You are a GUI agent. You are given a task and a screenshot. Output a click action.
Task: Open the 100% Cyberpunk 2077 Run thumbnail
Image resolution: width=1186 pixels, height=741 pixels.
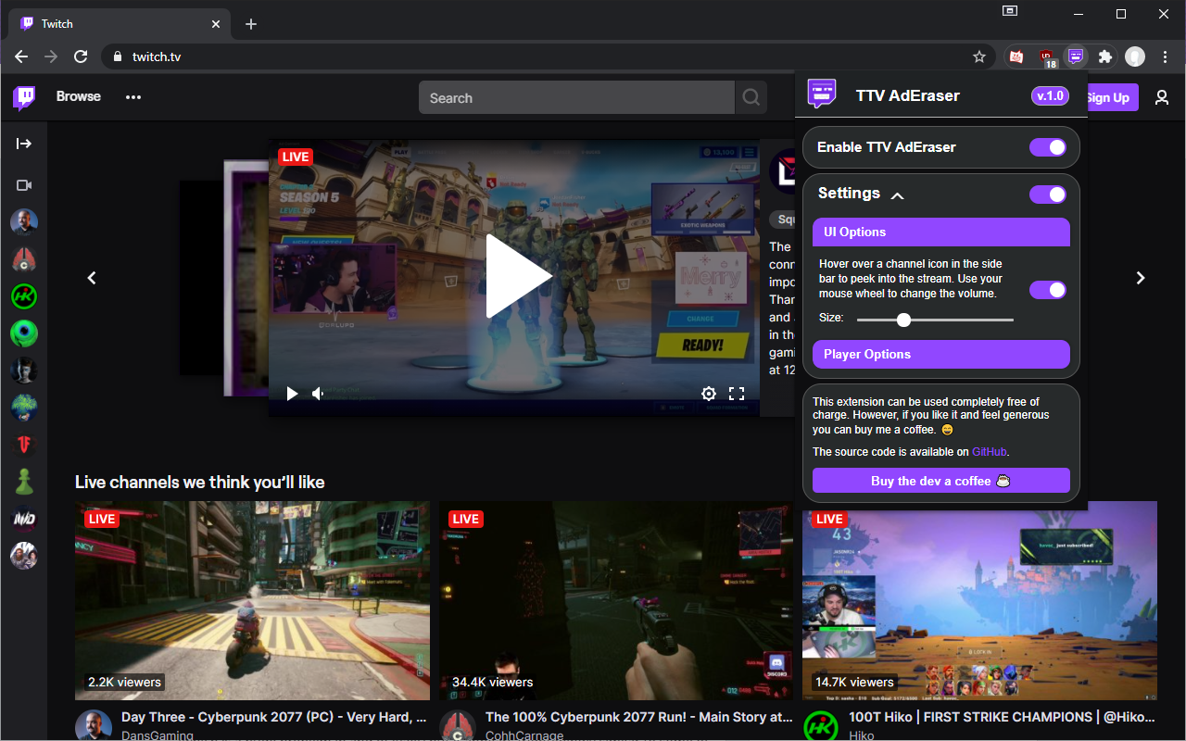tap(616, 600)
